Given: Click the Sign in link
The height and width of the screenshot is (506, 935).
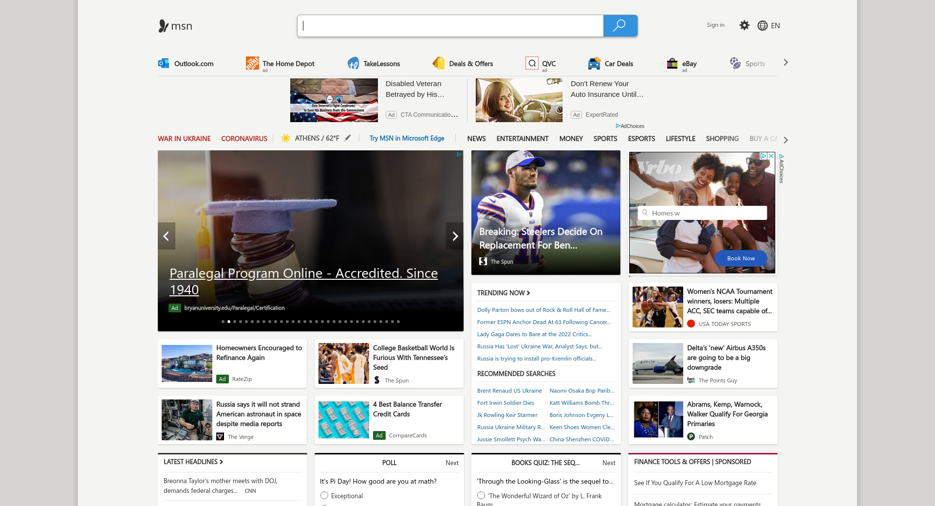Looking at the screenshot, I should click(x=715, y=25).
